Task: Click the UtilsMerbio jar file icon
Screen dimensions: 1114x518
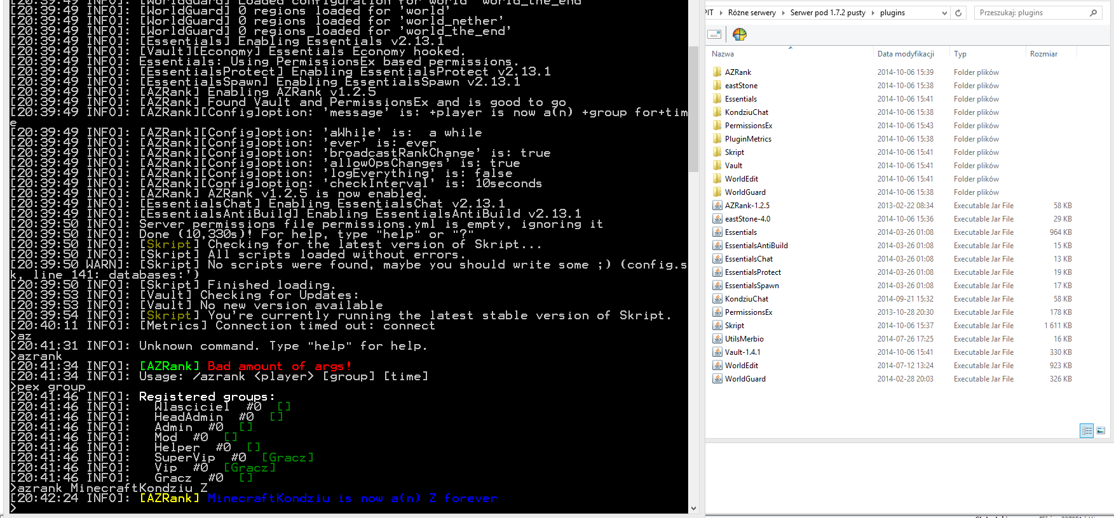Action: 717,339
